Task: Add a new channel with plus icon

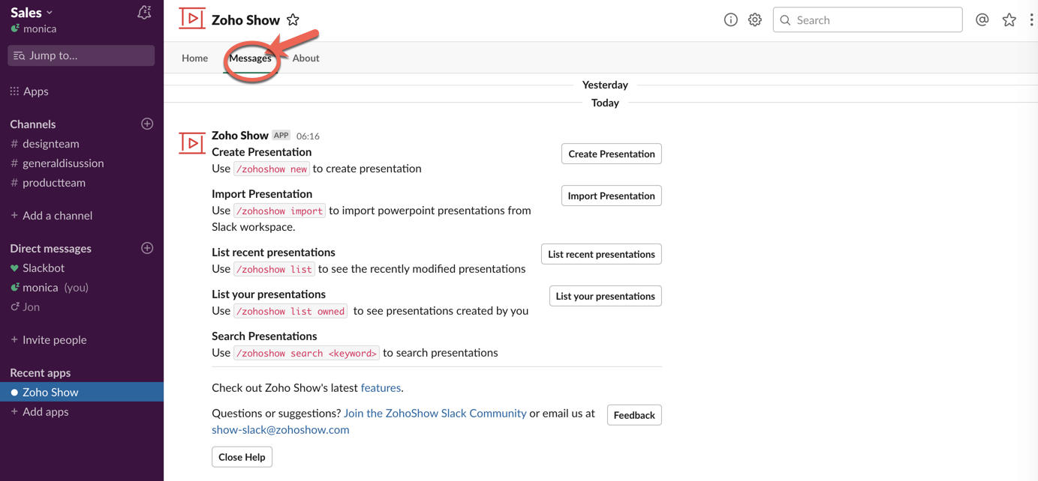Action: 147,124
